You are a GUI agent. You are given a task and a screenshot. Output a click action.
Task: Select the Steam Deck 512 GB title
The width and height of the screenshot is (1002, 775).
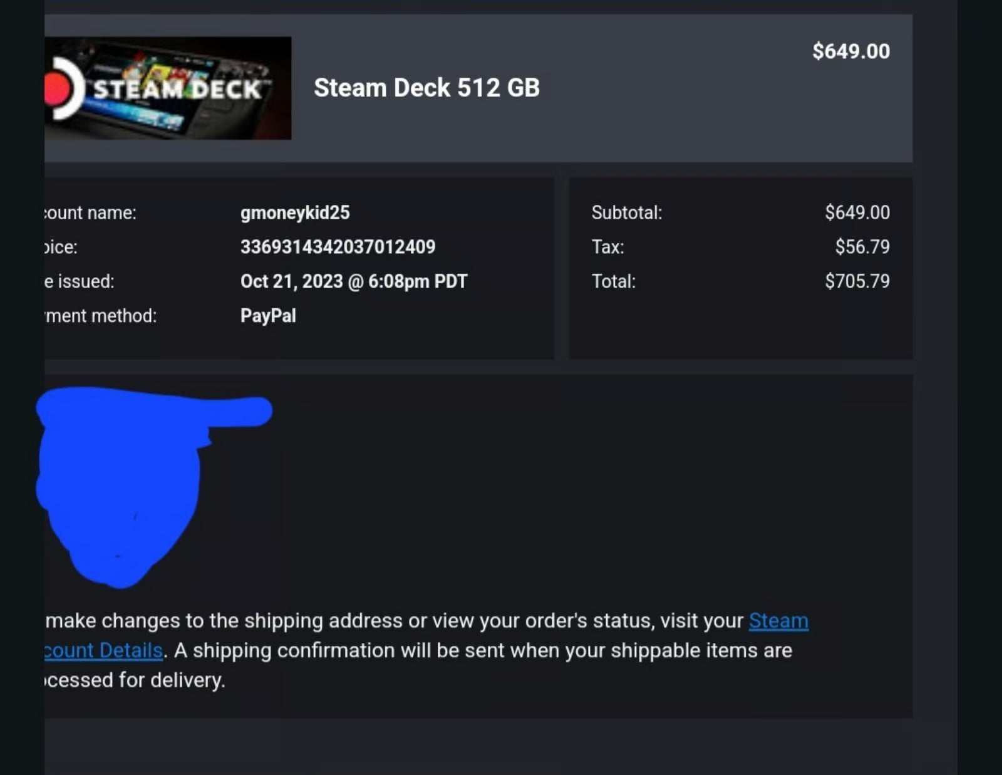(426, 88)
